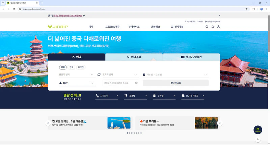Click the promo code help question icon

click(x=136, y=83)
